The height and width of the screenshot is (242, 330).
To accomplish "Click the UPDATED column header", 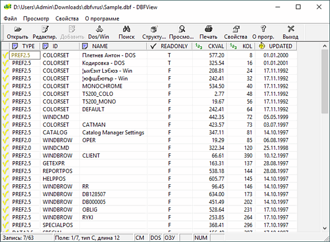I will 280,46.
